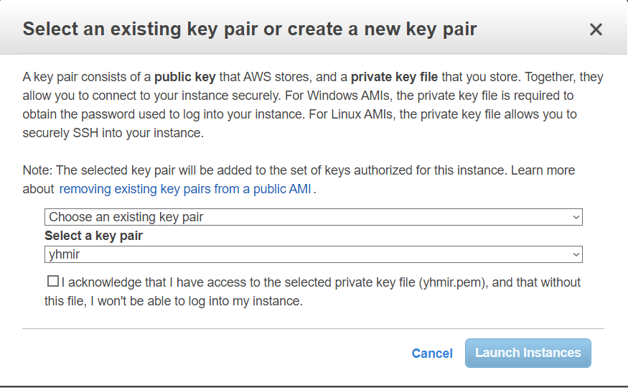Expand the chevron on the yhmir dropdown

pos(576,254)
